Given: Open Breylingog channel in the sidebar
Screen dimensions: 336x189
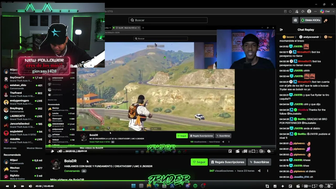Looking at the screenshot, I should [23, 110].
